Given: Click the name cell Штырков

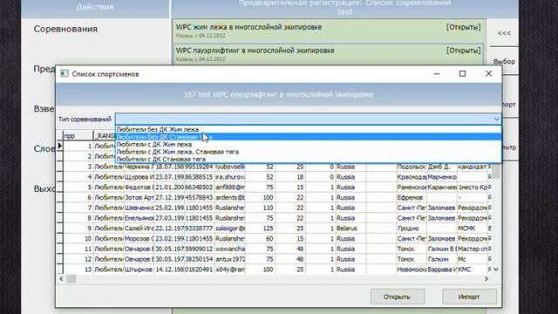Looking at the screenshot, I should (x=139, y=270).
